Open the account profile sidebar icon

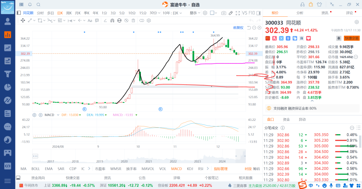pos(8,21)
